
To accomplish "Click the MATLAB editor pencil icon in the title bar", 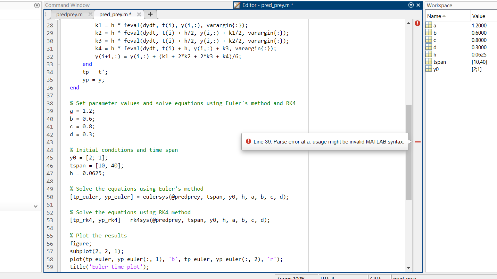I will [x=237, y=5].
